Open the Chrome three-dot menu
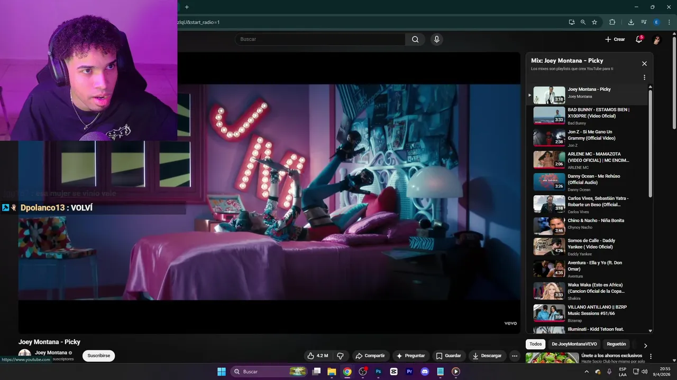Screen dimensions: 677x380 click(669, 22)
